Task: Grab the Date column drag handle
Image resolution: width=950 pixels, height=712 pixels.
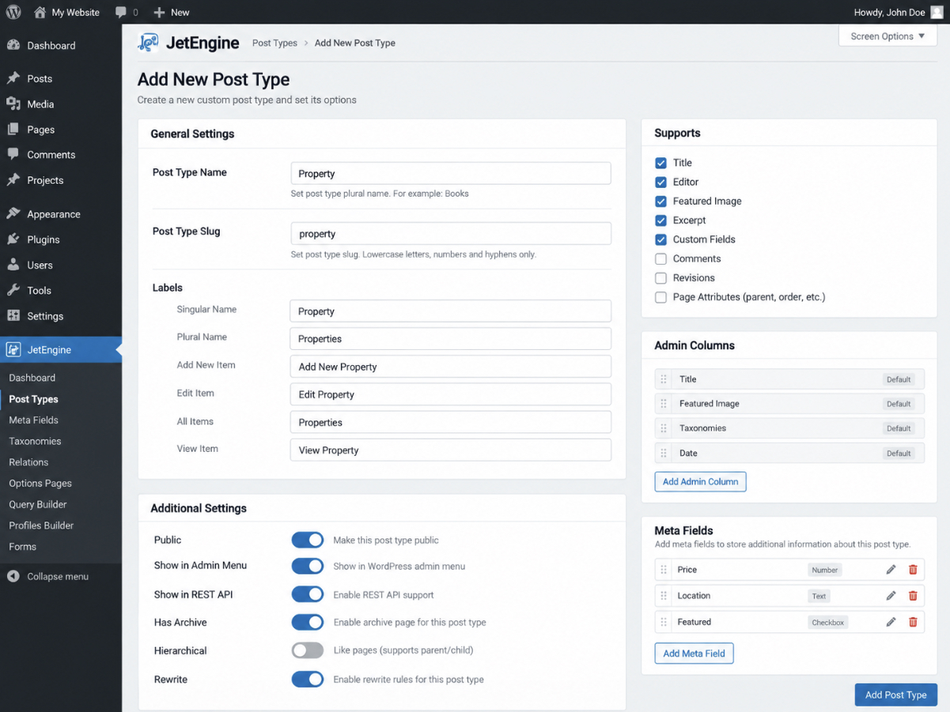Action: pos(664,454)
